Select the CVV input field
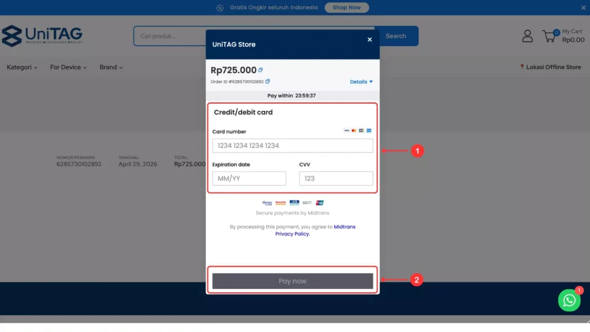590x332 pixels. tap(336, 179)
